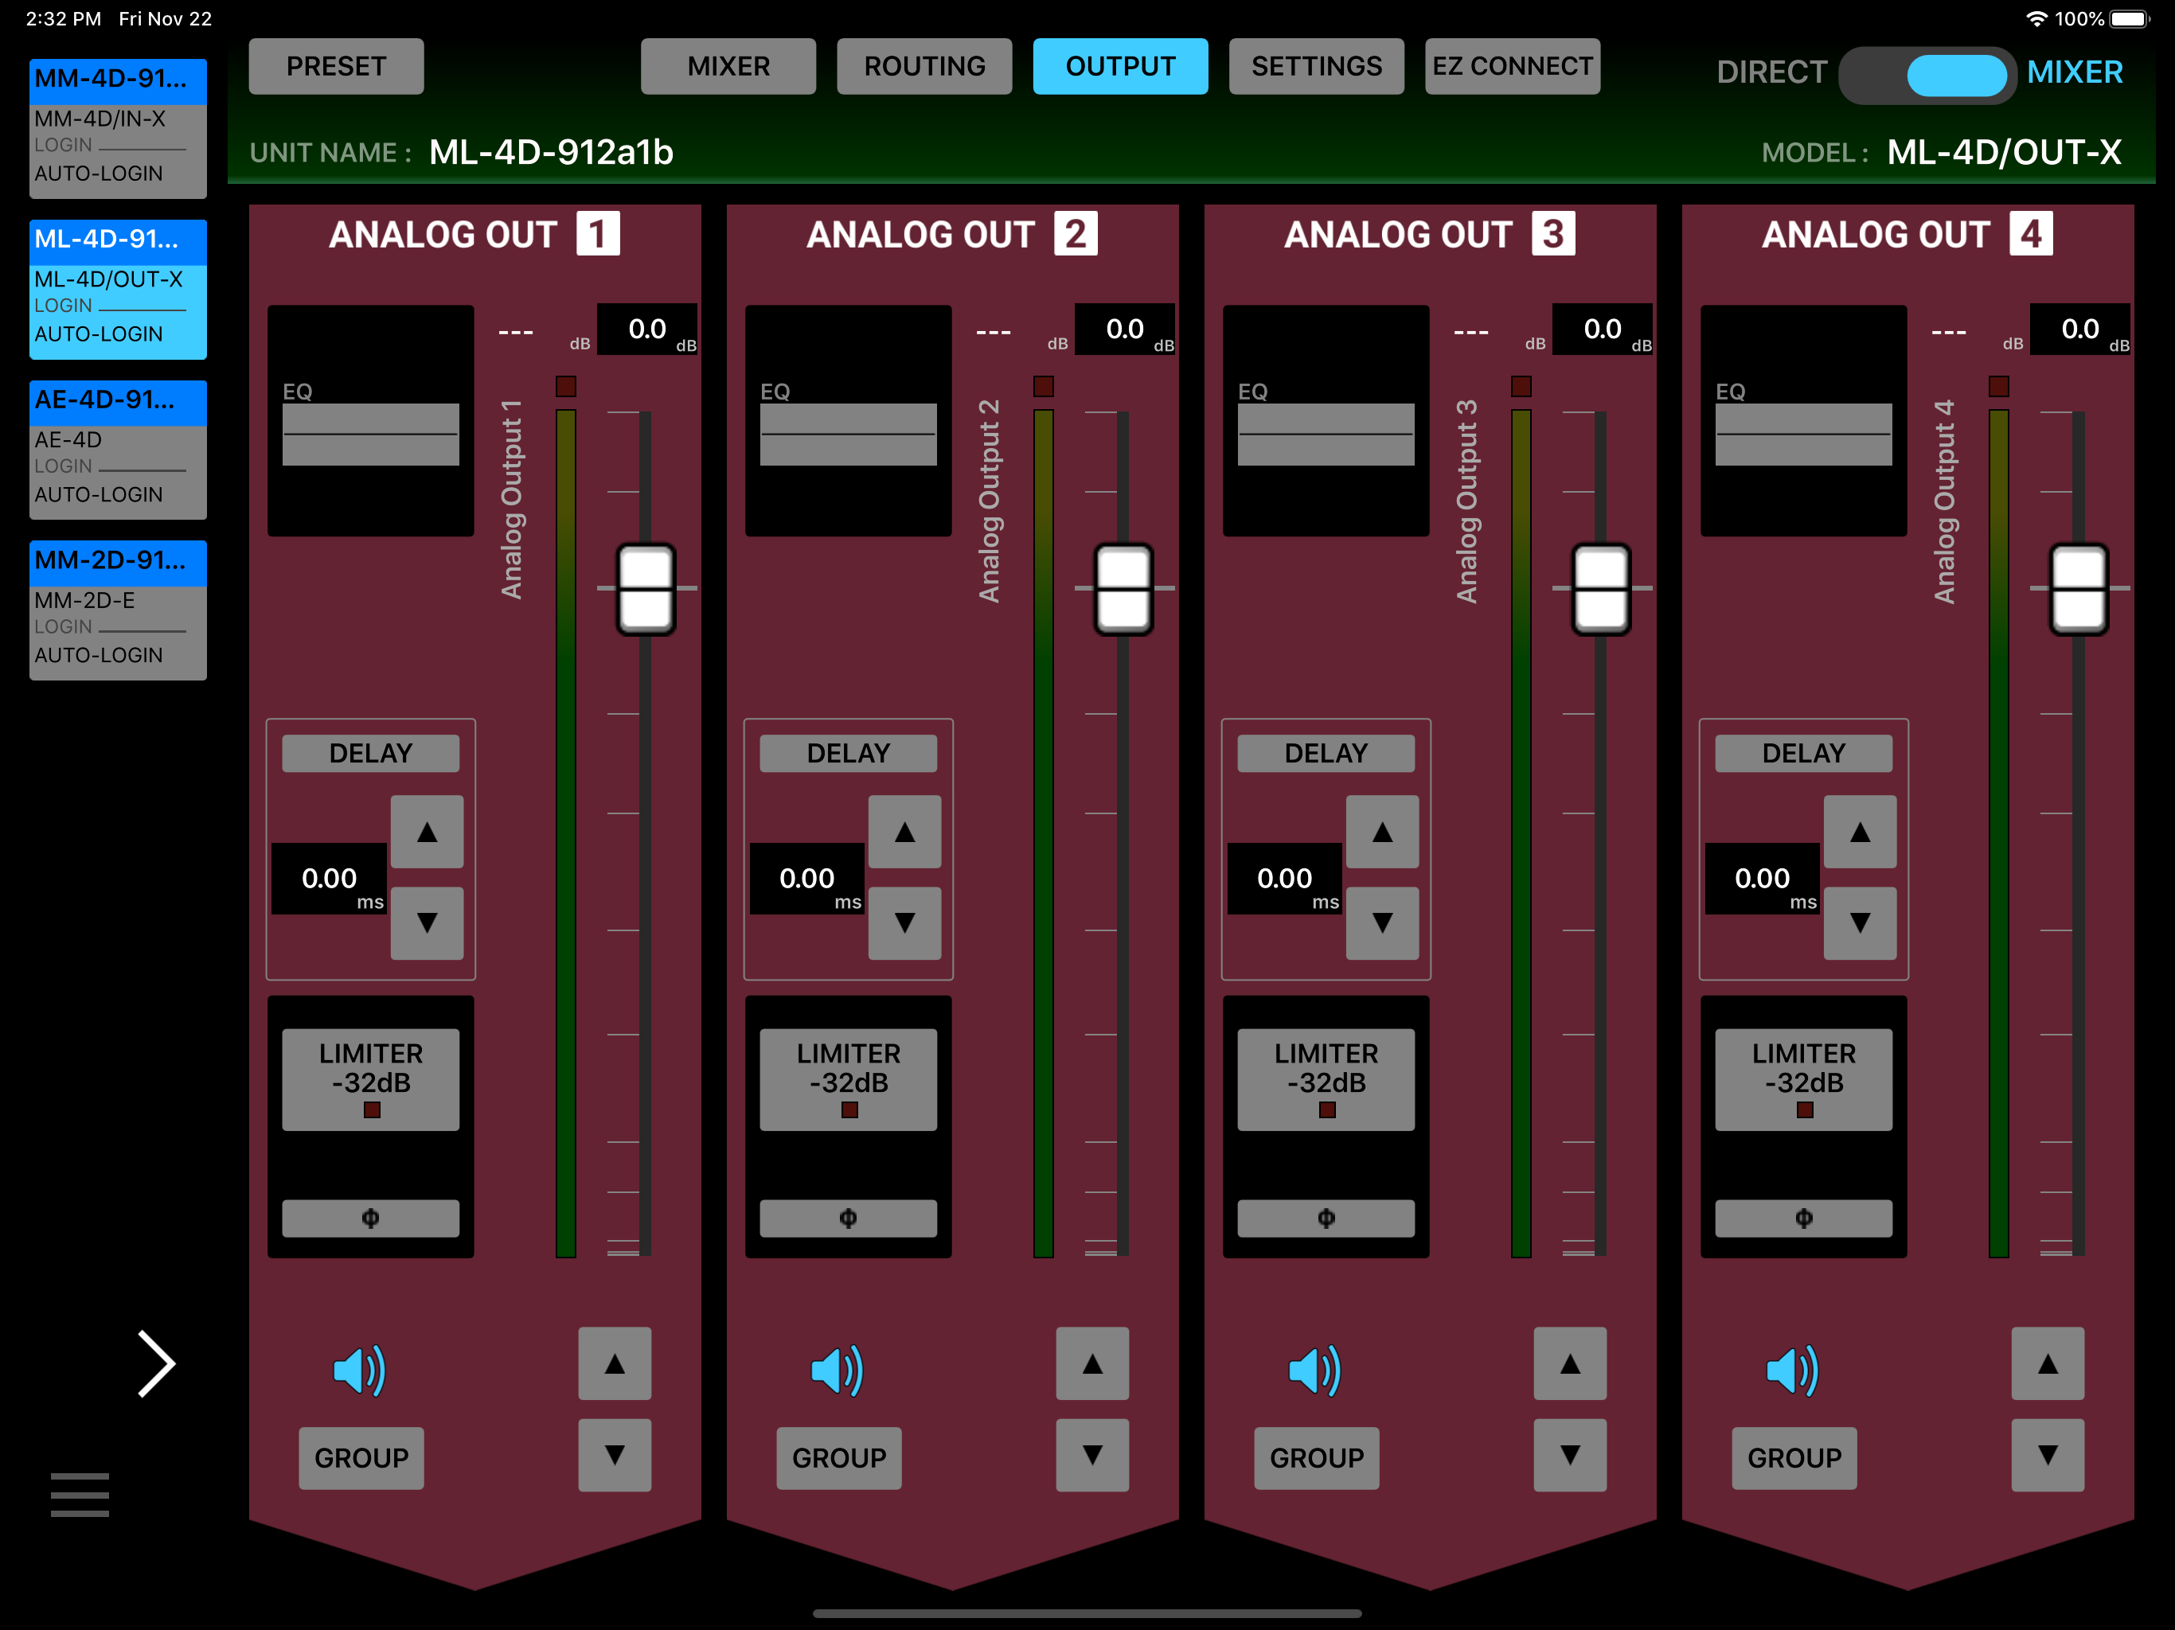Viewport: 2175px width, 1630px height.
Task: Open the EZ CONNECT tab
Action: [1513, 66]
